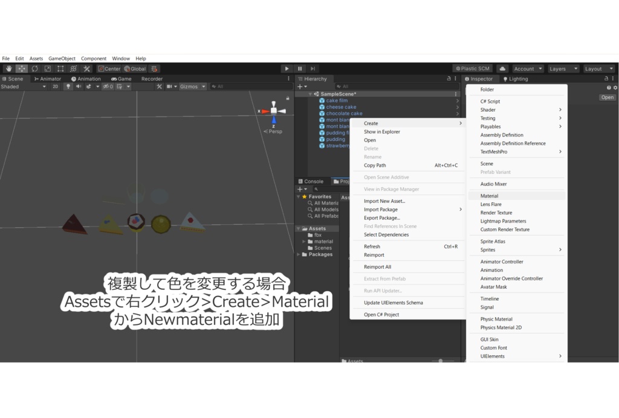
Task: Select the combined Transform tool
Action: 73,69
